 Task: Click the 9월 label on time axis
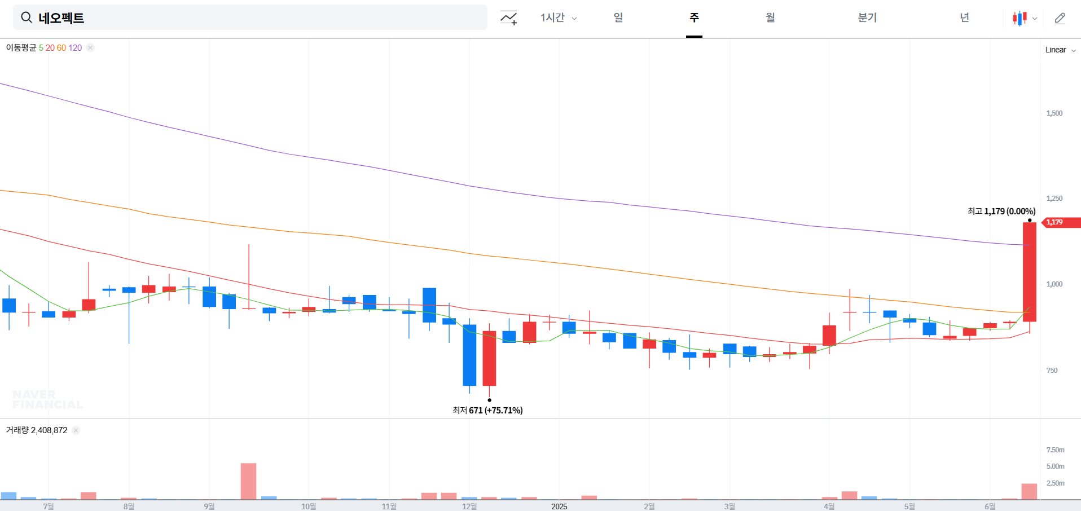coord(209,506)
